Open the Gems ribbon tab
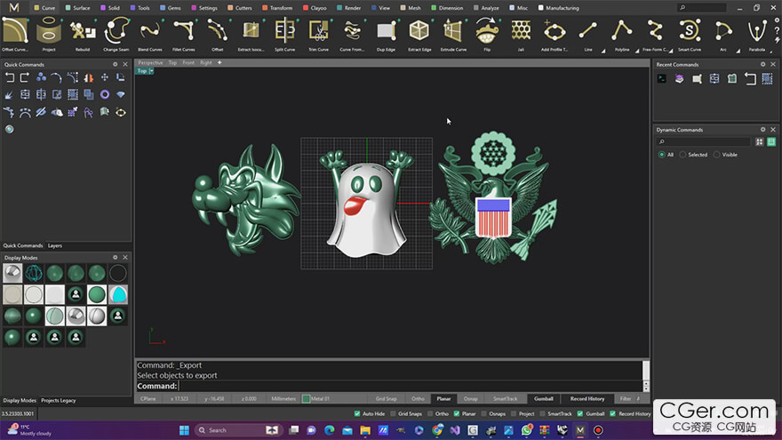This screenshot has height=440, width=782. (x=171, y=8)
